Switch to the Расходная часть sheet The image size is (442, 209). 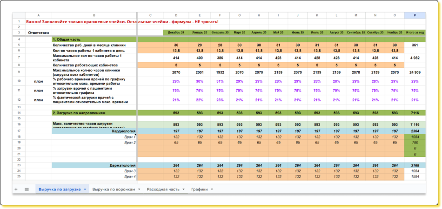162,189
